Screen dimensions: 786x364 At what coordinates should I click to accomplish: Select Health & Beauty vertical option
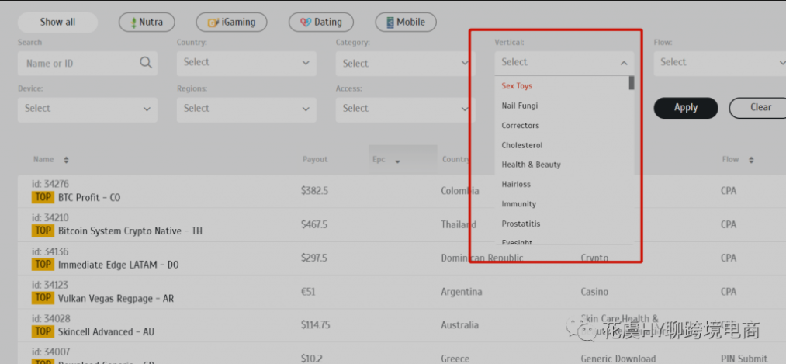(531, 165)
